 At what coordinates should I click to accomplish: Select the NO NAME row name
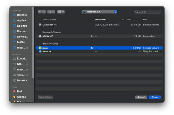coord(48,36)
